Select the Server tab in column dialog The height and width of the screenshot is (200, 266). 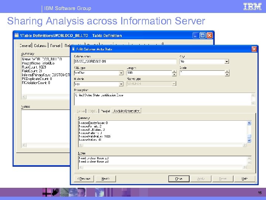(81, 111)
